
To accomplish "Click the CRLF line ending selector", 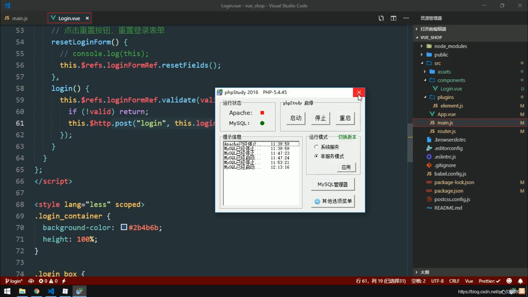I will [454, 281].
